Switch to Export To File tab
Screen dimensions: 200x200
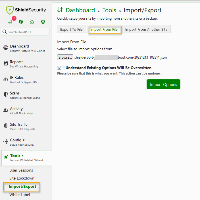pyautogui.click(x=71, y=29)
